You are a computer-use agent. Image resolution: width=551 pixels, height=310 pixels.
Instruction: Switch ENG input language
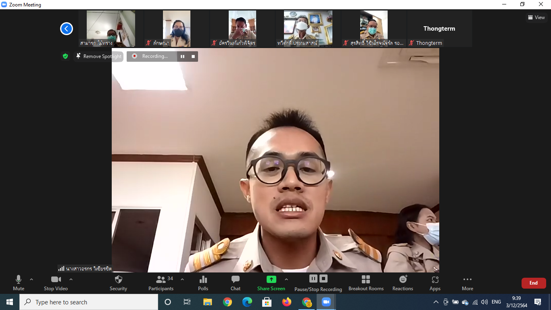point(497,302)
